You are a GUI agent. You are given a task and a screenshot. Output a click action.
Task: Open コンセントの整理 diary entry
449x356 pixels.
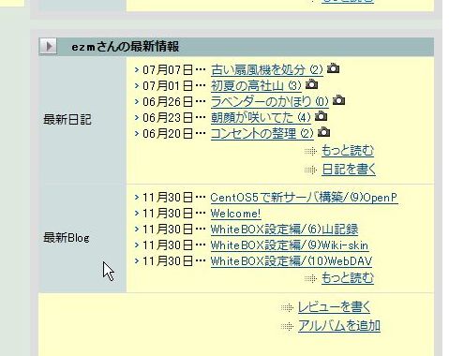pyautogui.click(x=262, y=134)
